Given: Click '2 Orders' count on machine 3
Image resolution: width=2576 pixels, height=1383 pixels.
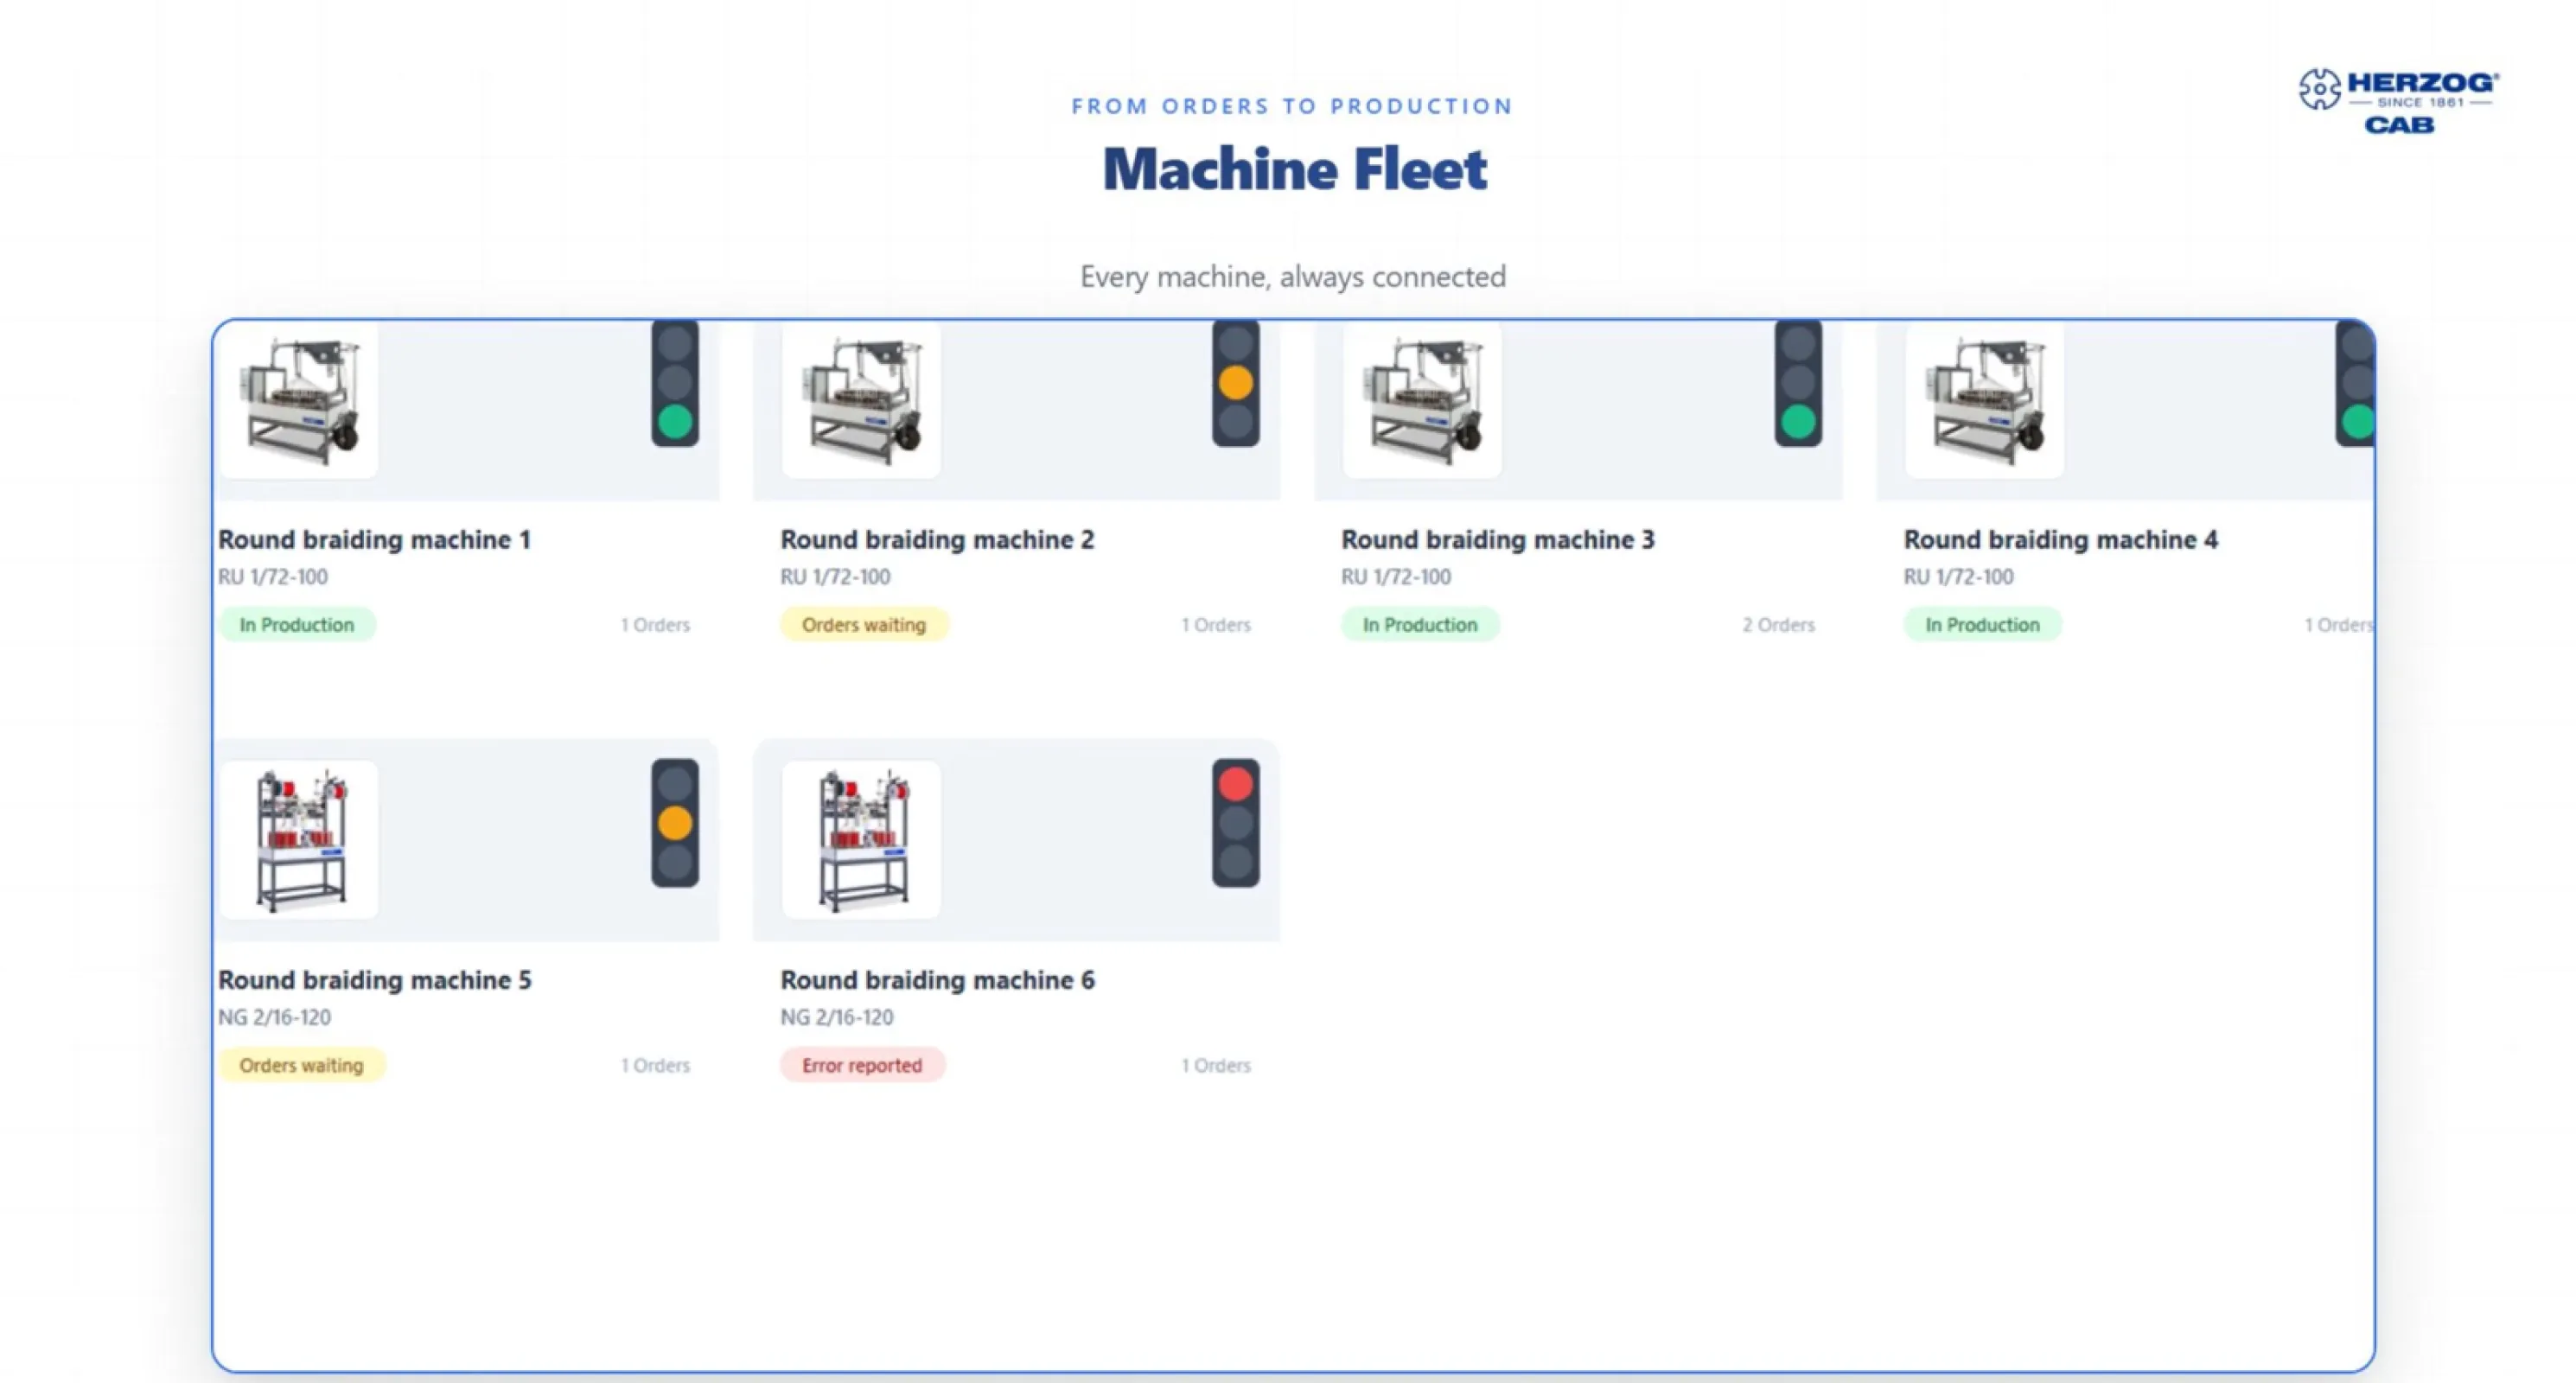Looking at the screenshot, I should pyautogui.click(x=1778, y=625).
